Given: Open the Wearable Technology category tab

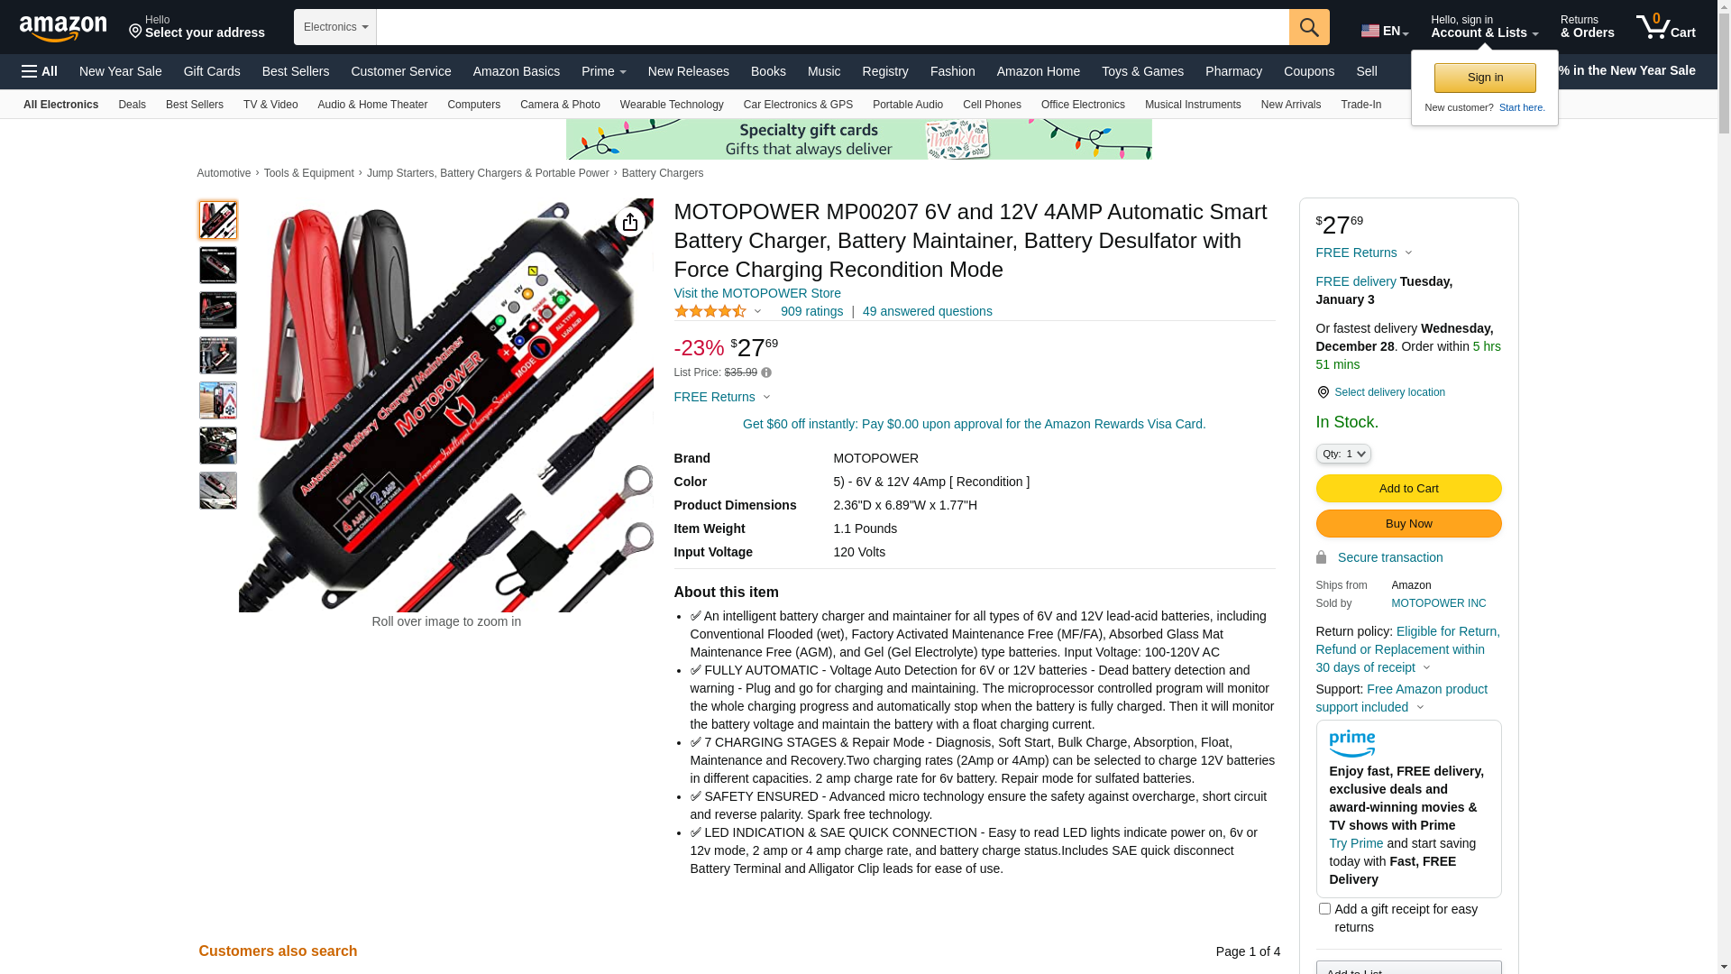Looking at the screenshot, I should (672, 105).
